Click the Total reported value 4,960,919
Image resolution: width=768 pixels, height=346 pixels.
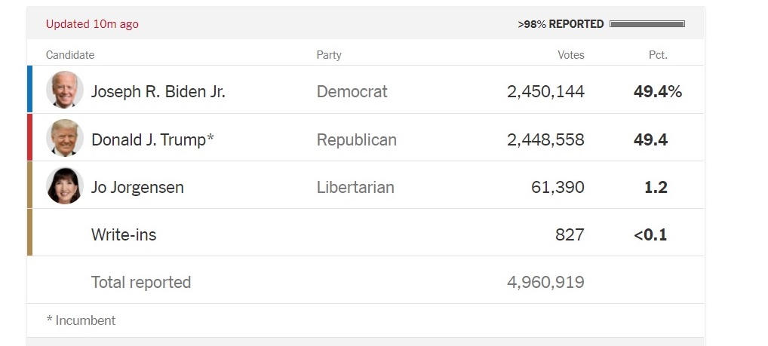pos(545,282)
